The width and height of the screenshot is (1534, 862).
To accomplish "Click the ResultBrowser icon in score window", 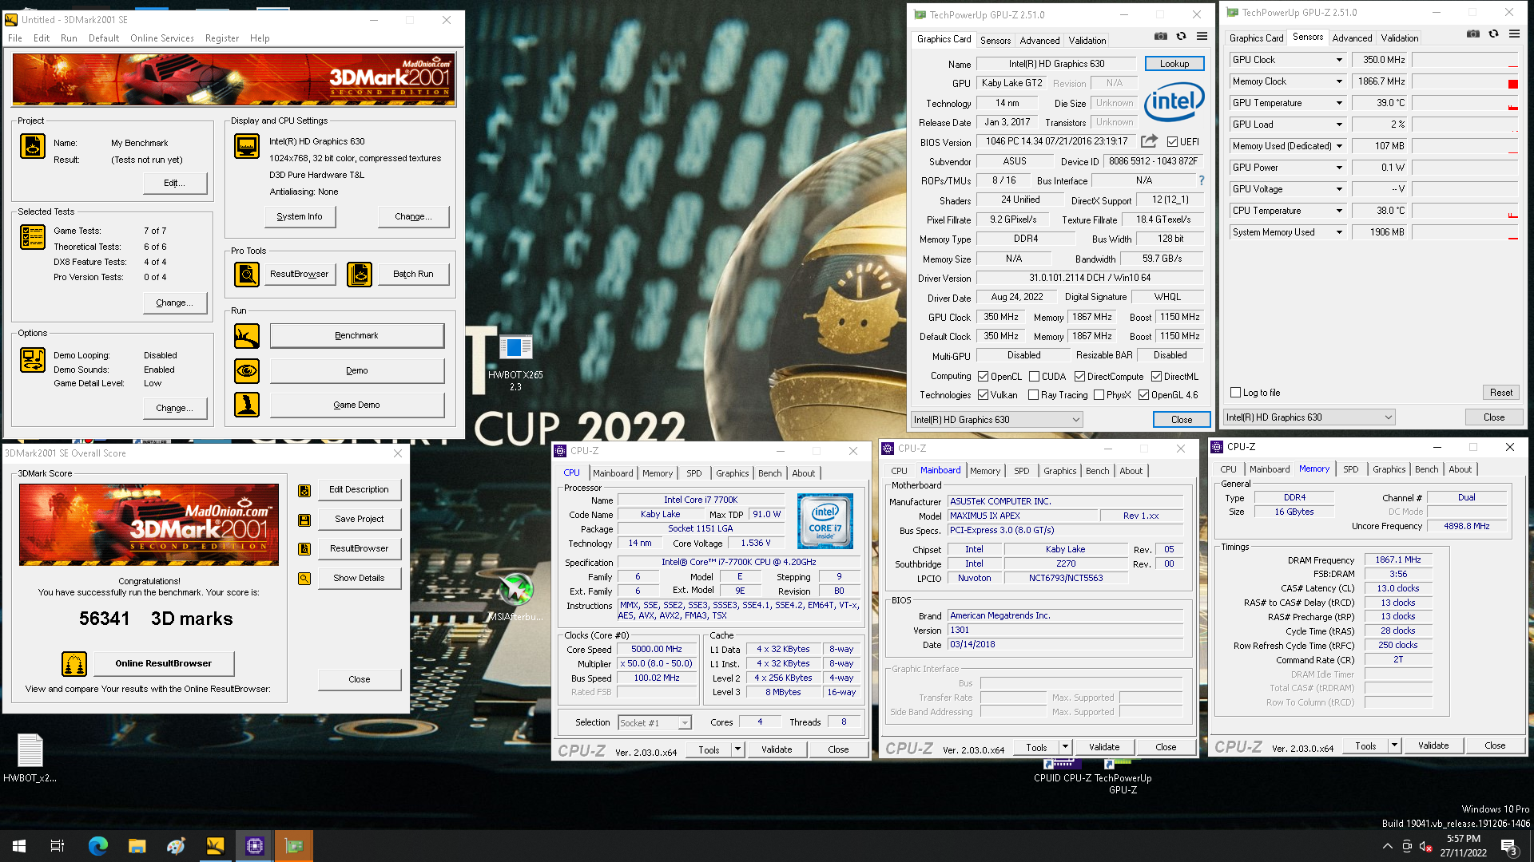I will tap(304, 548).
